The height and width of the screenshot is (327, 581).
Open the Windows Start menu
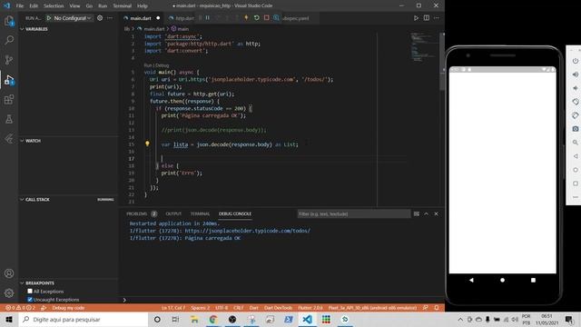pyautogui.click(x=9, y=319)
